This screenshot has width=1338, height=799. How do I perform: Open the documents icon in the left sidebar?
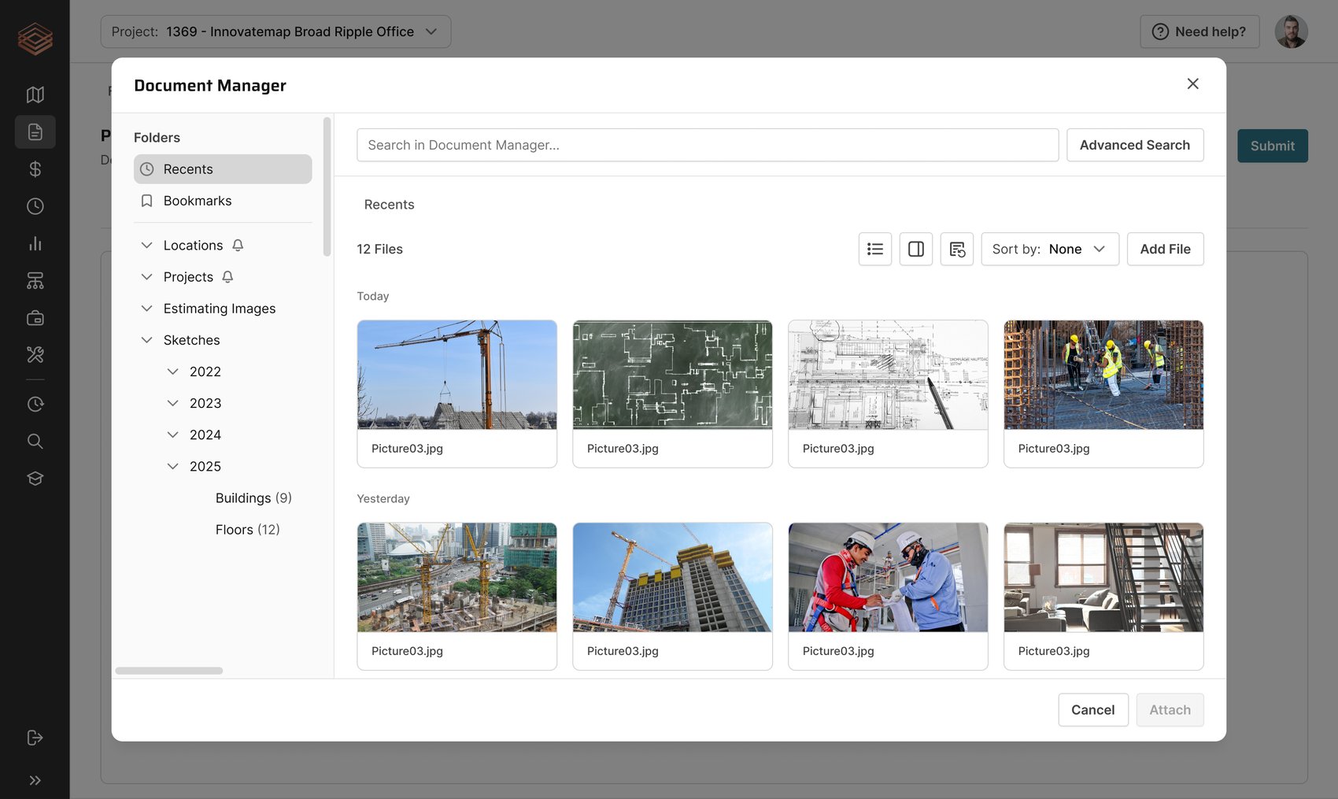pyautogui.click(x=35, y=131)
